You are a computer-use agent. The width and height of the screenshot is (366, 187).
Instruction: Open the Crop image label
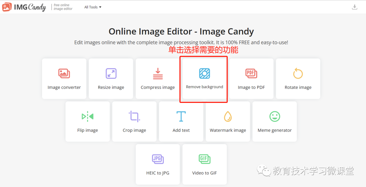[135, 130]
